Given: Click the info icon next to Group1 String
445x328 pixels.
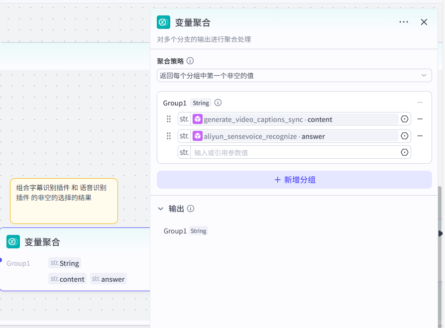Looking at the screenshot, I should pos(218,103).
